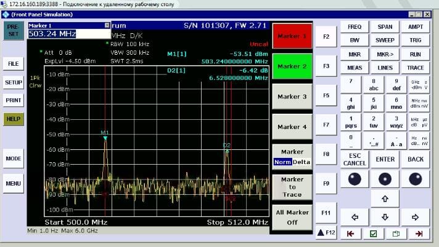Toggle the red Marker 1 softkey
The height and width of the screenshot is (247, 439).
(x=292, y=37)
